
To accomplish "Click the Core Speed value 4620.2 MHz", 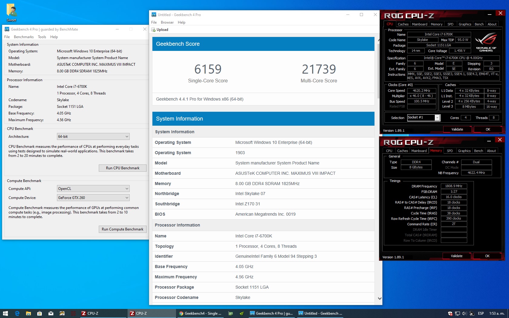I will tap(421, 91).
